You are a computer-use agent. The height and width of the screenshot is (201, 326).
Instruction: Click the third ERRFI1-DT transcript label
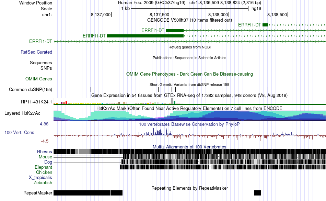point(94,36)
